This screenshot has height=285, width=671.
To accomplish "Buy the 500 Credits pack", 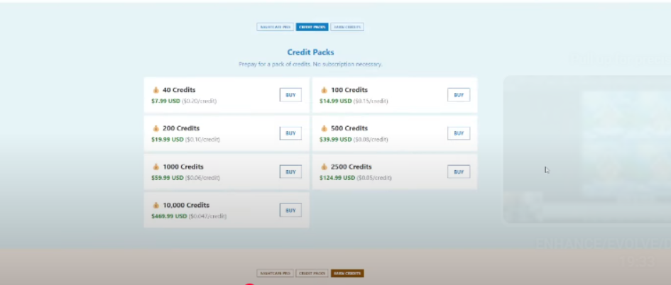I will coord(459,133).
